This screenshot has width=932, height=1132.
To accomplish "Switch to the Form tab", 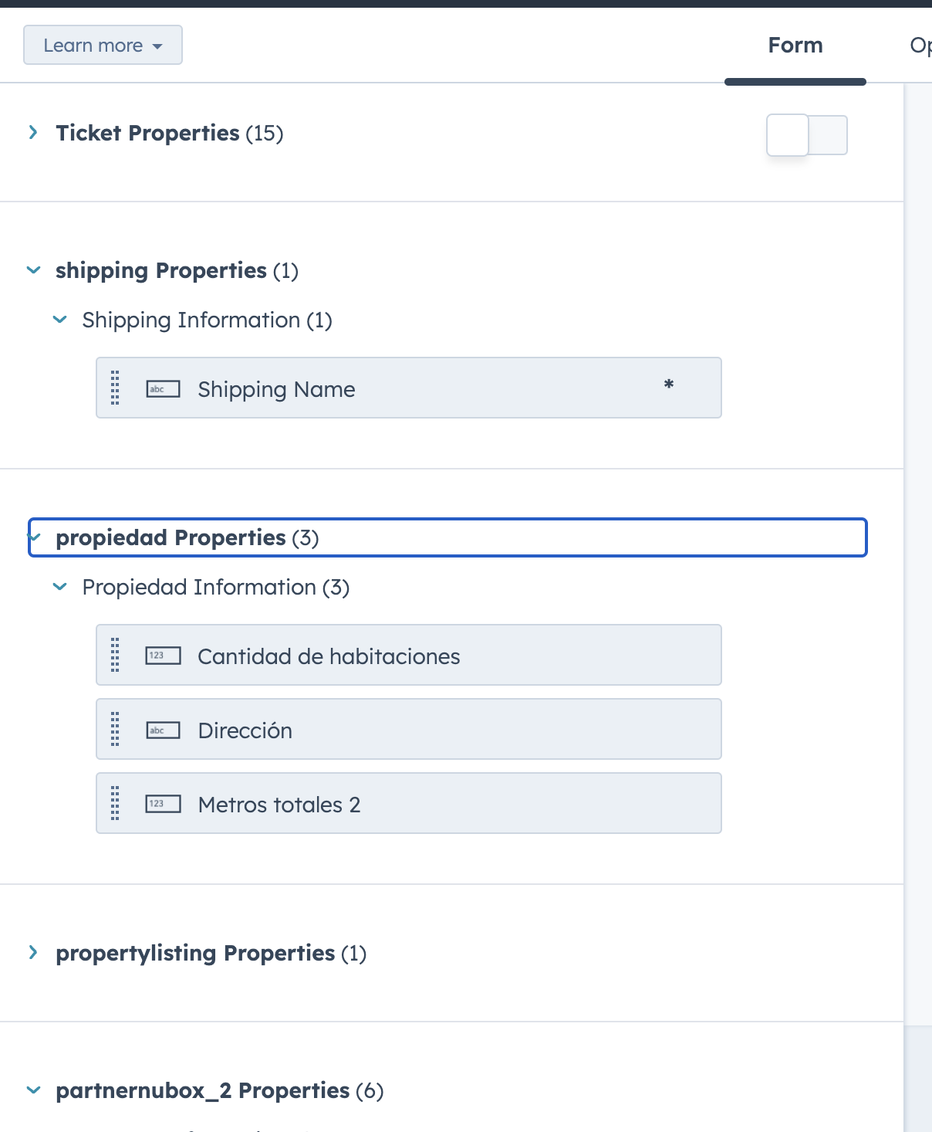I will [795, 45].
